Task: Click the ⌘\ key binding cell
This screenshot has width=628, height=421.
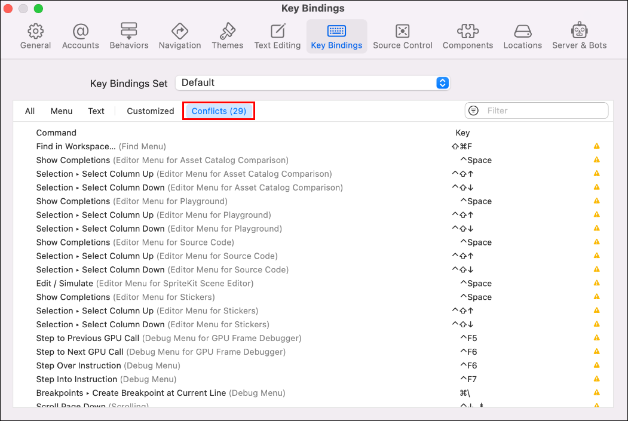Action: [465, 393]
